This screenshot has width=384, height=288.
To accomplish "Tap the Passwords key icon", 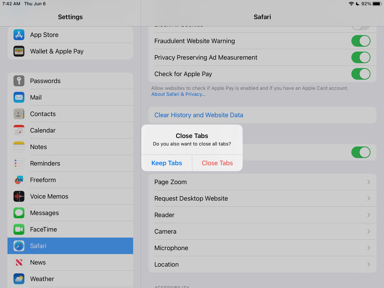I will point(19,81).
